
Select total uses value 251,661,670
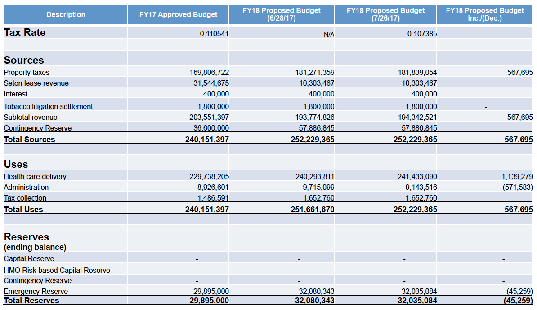(x=312, y=210)
